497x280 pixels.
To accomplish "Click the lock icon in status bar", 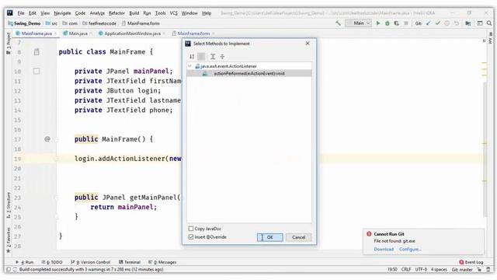I will click(480, 270).
